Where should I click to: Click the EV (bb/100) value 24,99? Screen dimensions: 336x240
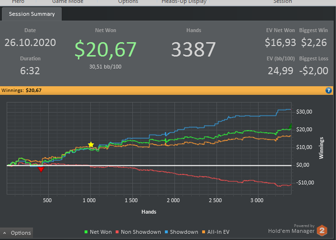pos(280,71)
